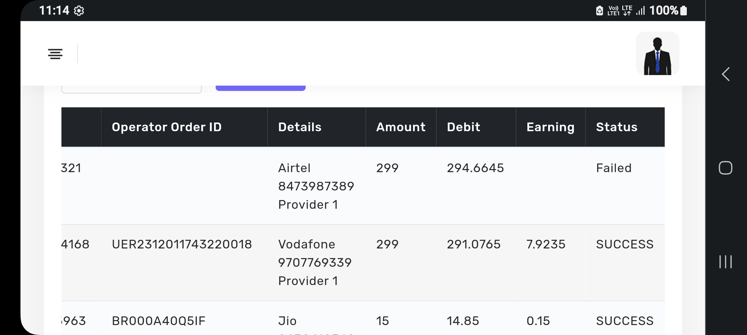Click the Details column header
Viewport: 747px width, 335px height.
[x=300, y=127]
